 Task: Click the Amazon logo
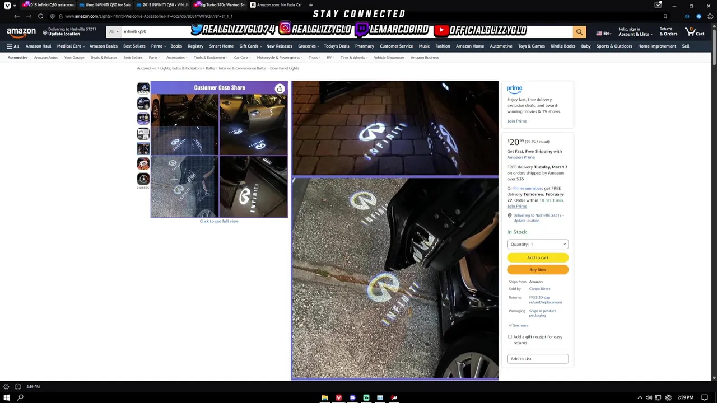(x=21, y=32)
